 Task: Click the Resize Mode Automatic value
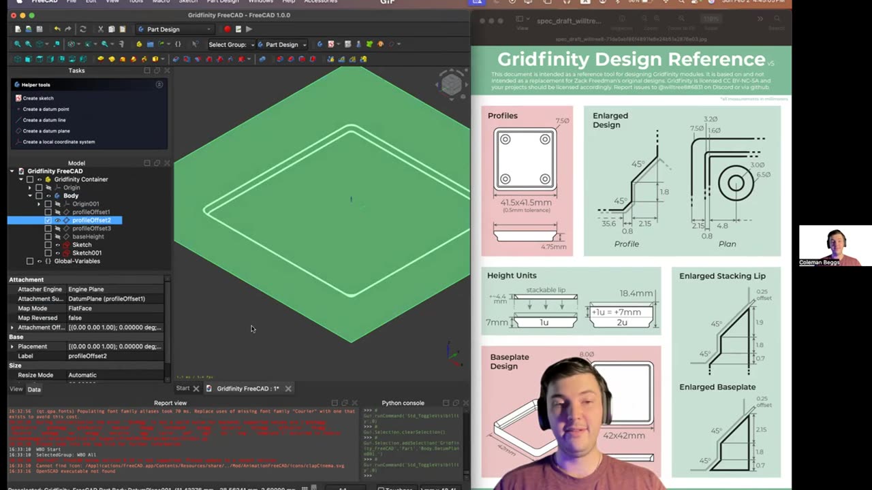pos(114,375)
